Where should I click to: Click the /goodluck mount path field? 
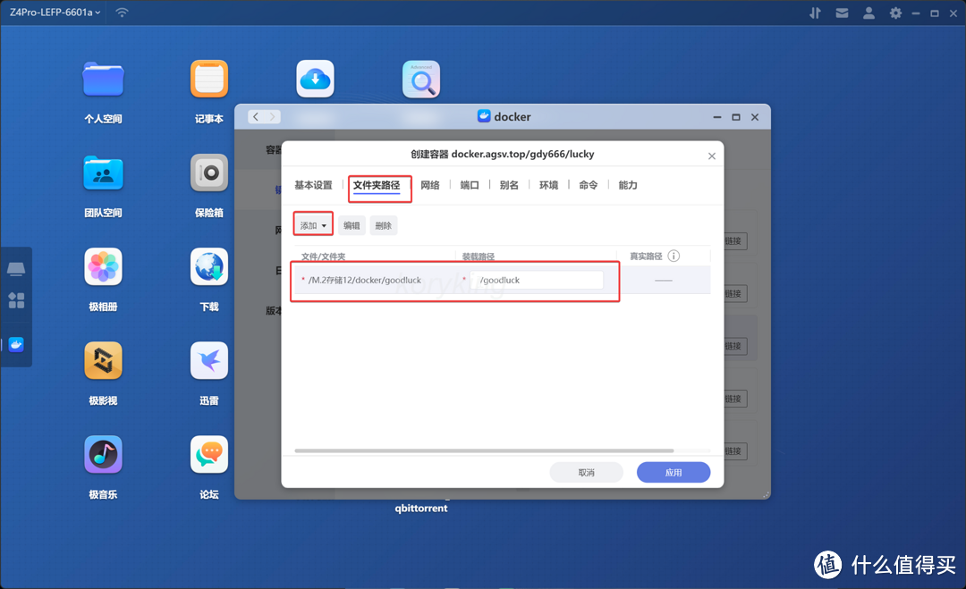click(537, 280)
